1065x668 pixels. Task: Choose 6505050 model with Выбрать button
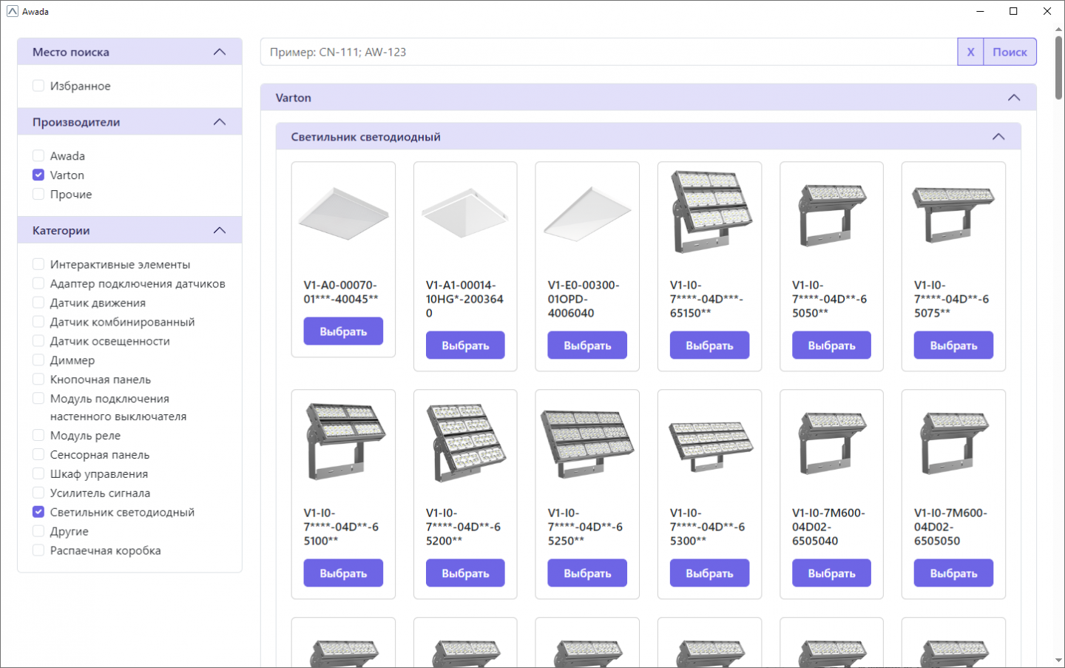[x=953, y=573]
